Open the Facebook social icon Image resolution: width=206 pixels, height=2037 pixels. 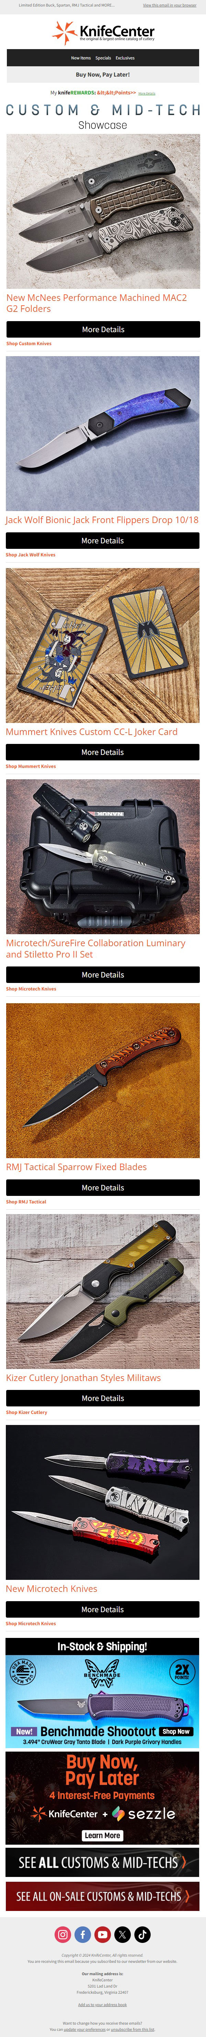coord(83,1934)
